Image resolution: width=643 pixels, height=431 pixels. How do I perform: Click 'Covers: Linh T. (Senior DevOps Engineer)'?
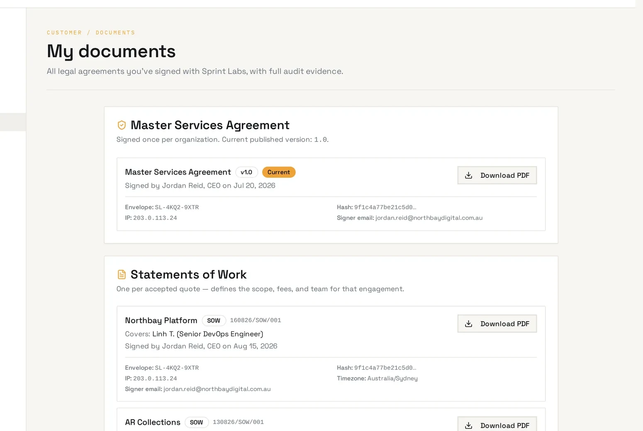pyautogui.click(x=194, y=334)
